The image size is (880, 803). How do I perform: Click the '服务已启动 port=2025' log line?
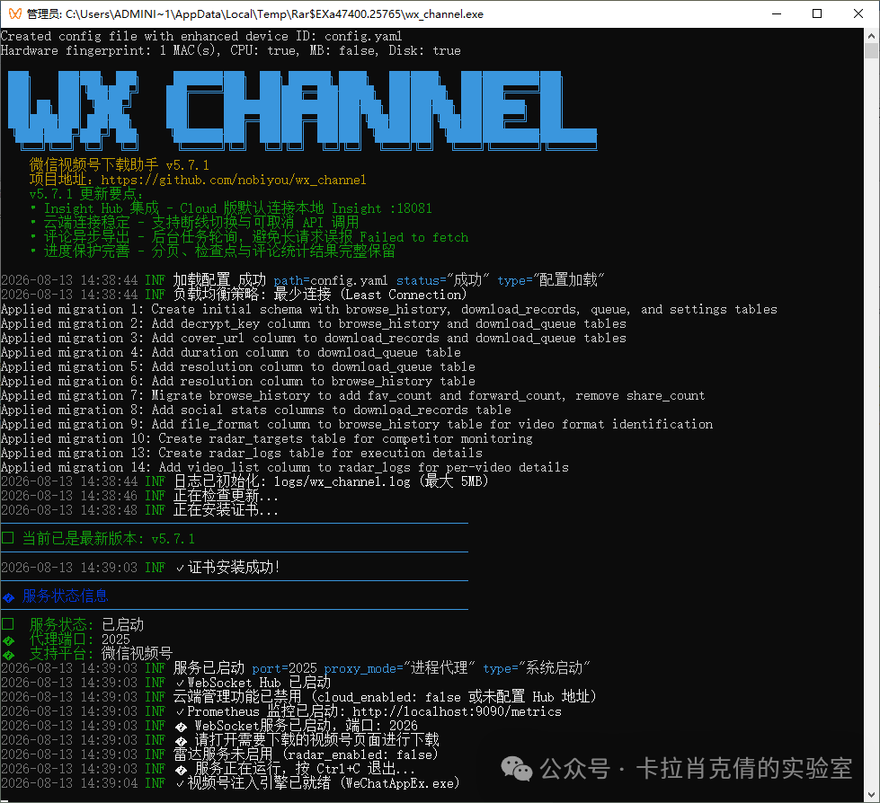click(x=295, y=668)
